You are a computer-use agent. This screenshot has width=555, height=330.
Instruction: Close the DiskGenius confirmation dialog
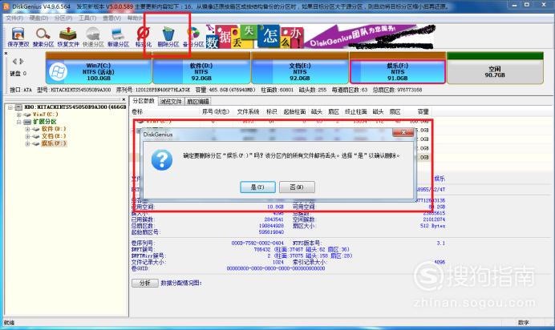[x=403, y=132]
